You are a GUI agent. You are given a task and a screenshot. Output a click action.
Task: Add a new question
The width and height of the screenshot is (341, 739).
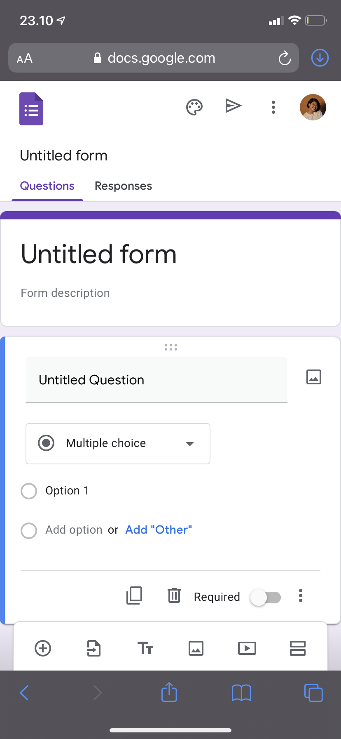43,648
